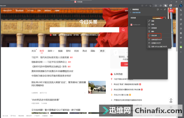Click the toutiao.com source on the collection card
Viewport: 184px width, 118px height.
pyautogui.click(x=135, y=25)
